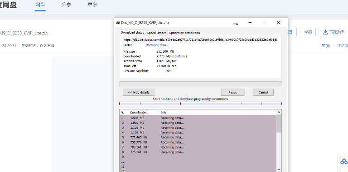
Task: Click the overall download progress bar
Action: (200, 84)
